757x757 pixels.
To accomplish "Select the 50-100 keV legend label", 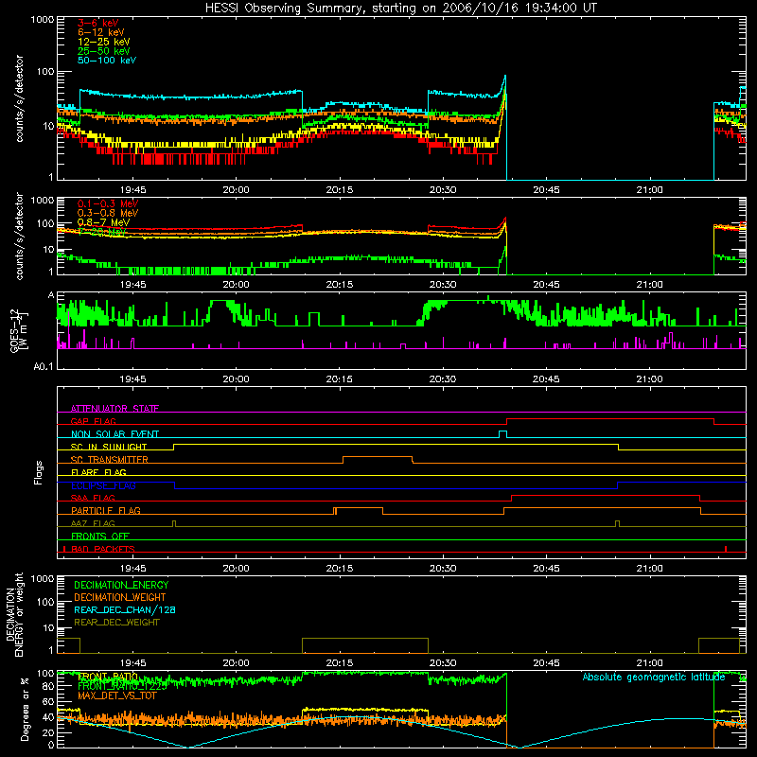I will tap(107, 61).
